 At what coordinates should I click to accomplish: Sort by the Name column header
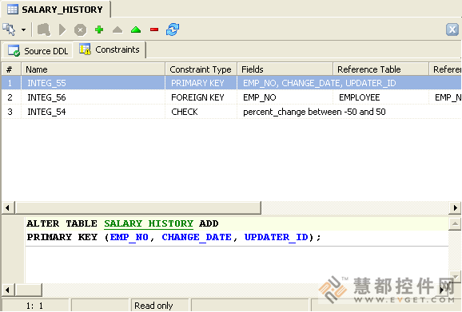point(93,69)
